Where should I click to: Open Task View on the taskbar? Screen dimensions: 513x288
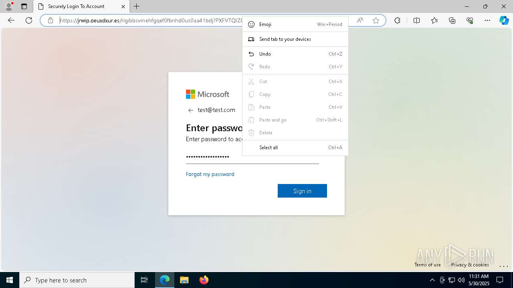[x=144, y=280]
